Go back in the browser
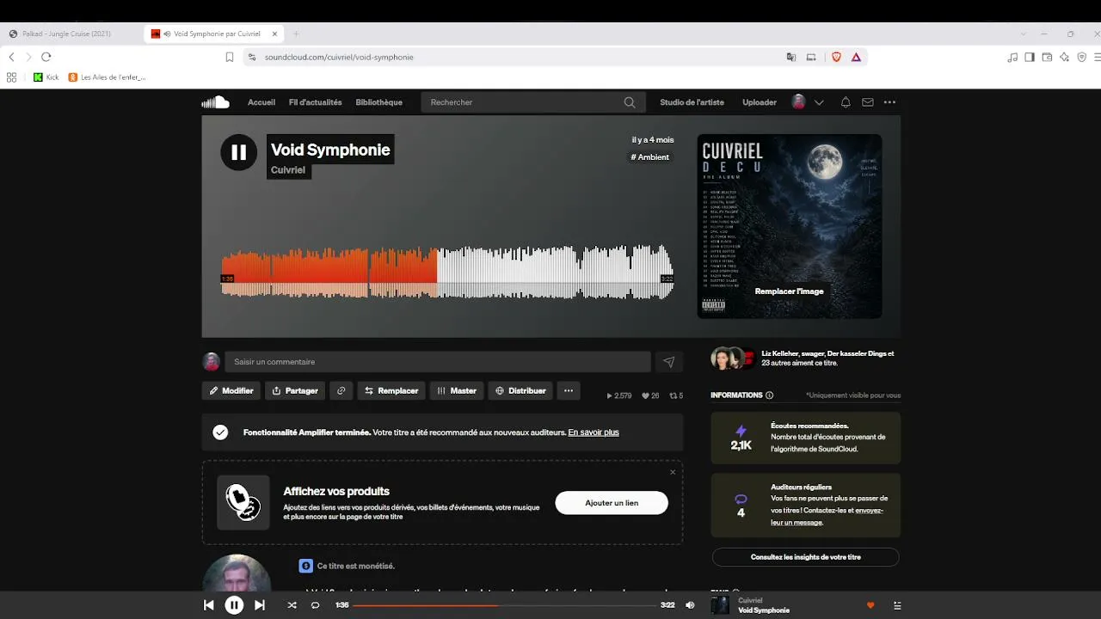 click(11, 57)
